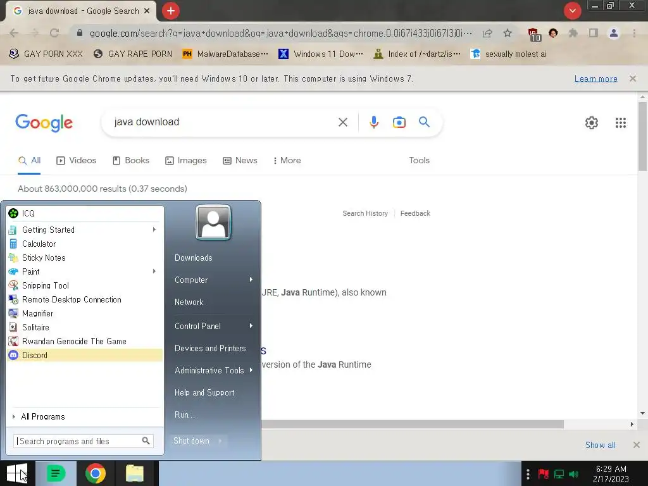
Task: Click the user account picture in Start menu
Action: pyautogui.click(x=213, y=222)
